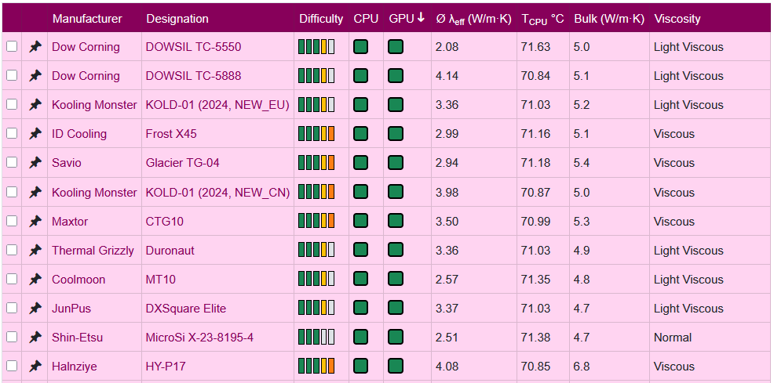Image resolution: width=774 pixels, height=383 pixels.
Task: Click the 4.14 lambda value for TC-5888
Action: pos(447,76)
